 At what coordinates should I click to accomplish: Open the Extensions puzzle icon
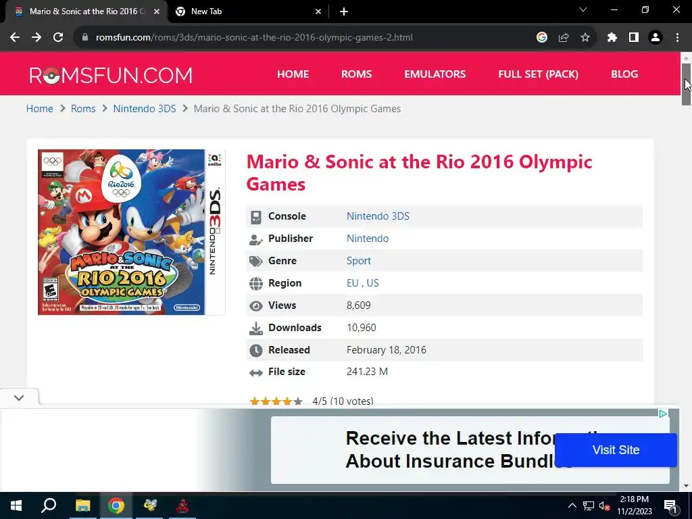pyautogui.click(x=612, y=38)
